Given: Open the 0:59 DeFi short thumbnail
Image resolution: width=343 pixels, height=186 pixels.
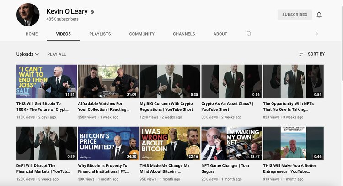Looking at the screenshot, I should [47, 144].
